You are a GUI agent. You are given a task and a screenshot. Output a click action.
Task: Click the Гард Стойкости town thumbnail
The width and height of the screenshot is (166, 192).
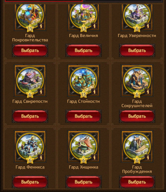click(83, 81)
